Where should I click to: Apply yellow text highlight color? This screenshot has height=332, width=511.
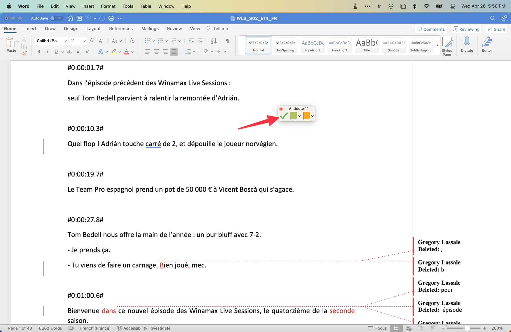point(114,52)
